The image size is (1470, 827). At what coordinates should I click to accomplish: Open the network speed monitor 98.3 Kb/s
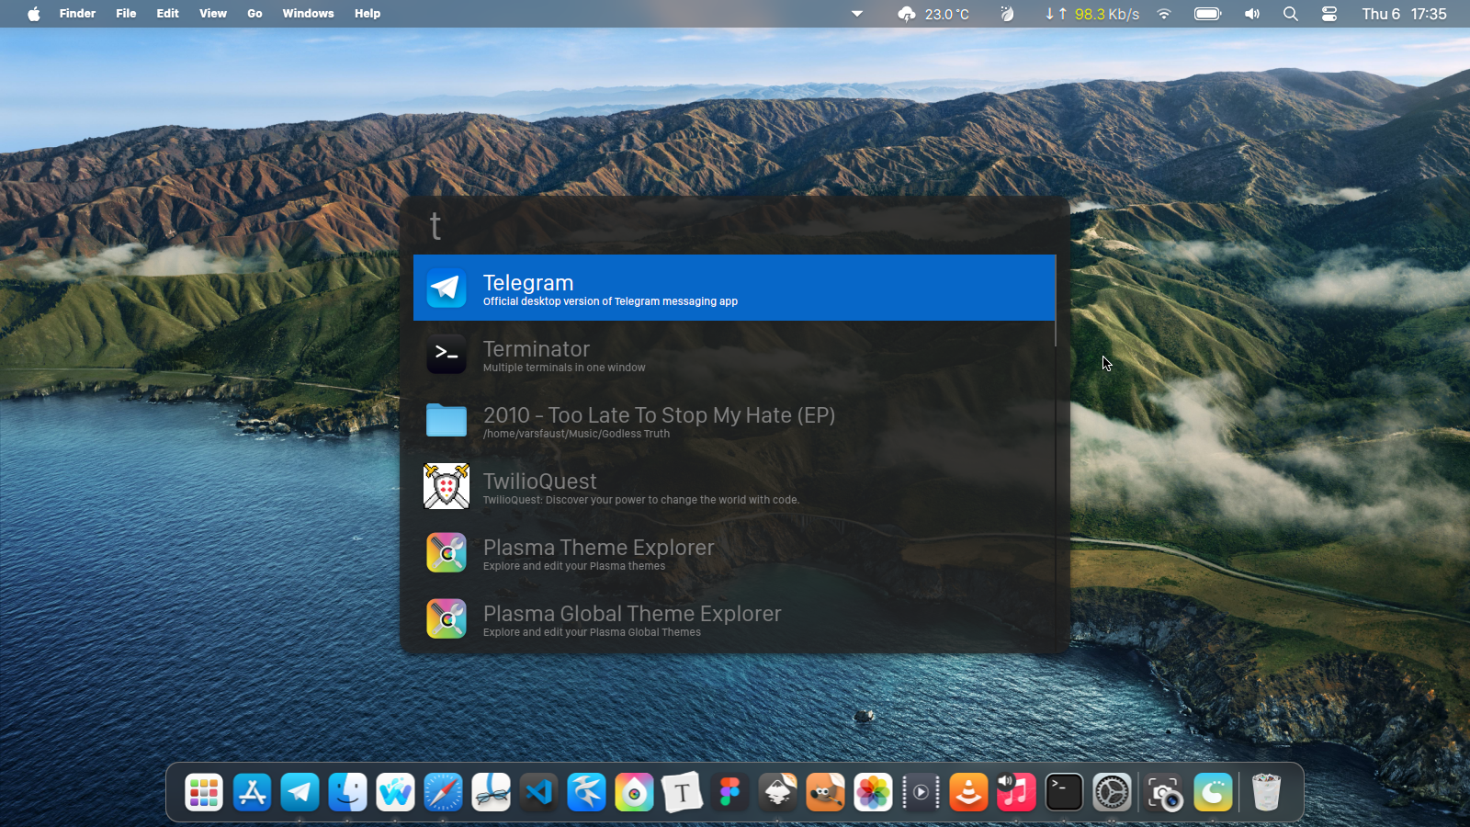1092,14
